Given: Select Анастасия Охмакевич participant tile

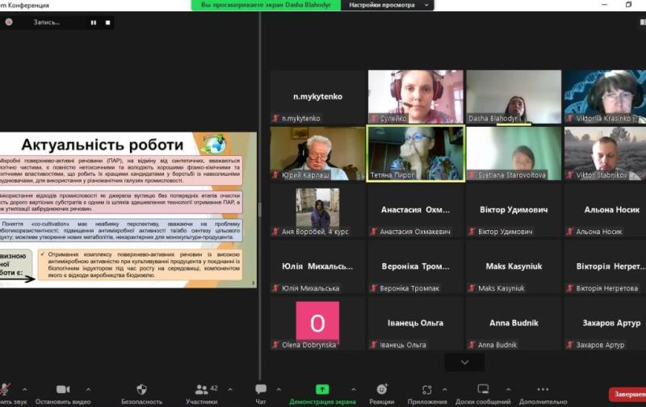Looking at the screenshot, I should click(x=416, y=210).
